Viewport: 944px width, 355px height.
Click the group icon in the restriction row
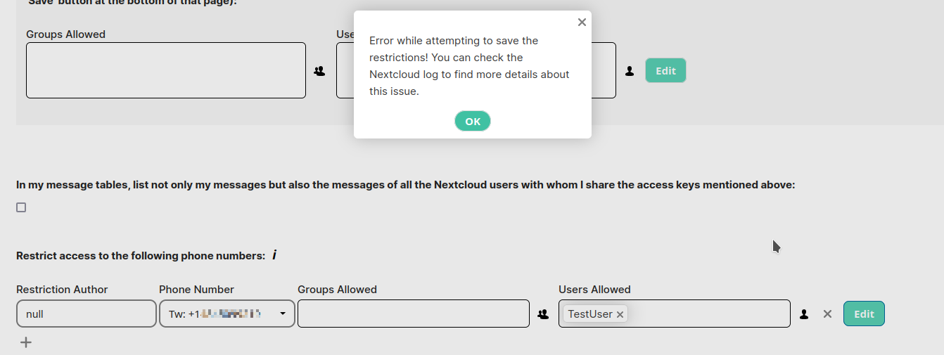(x=543, y=314)
